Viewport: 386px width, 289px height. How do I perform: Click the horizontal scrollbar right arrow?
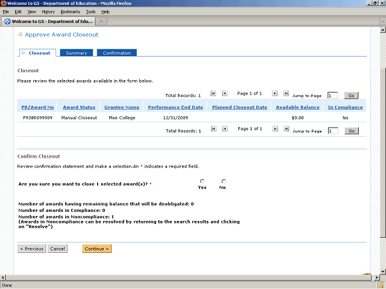tap(376, 278)
